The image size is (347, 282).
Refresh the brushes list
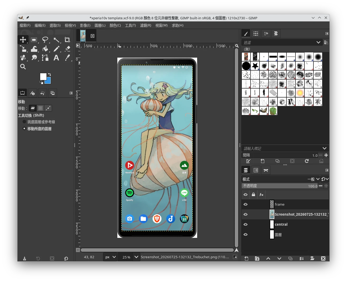point(307,161)
